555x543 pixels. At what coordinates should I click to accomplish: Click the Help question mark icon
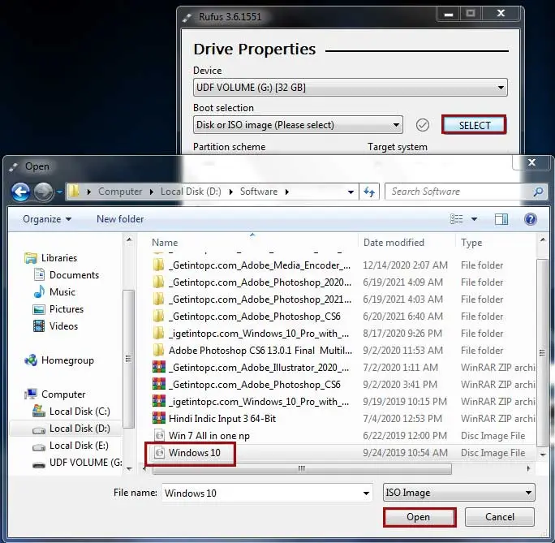(x=530, y=219)
